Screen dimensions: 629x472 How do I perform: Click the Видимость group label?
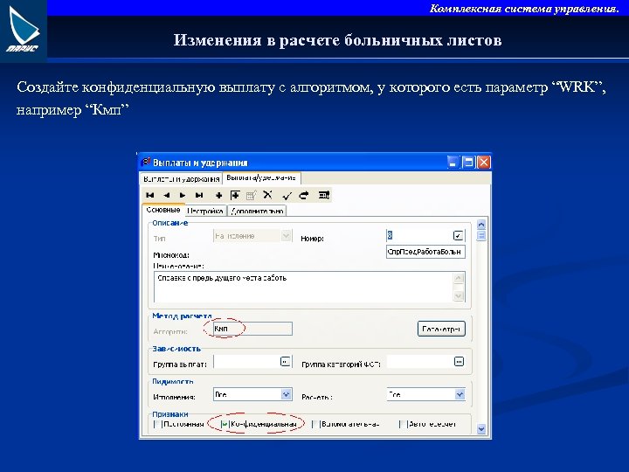tap(172, 381)
